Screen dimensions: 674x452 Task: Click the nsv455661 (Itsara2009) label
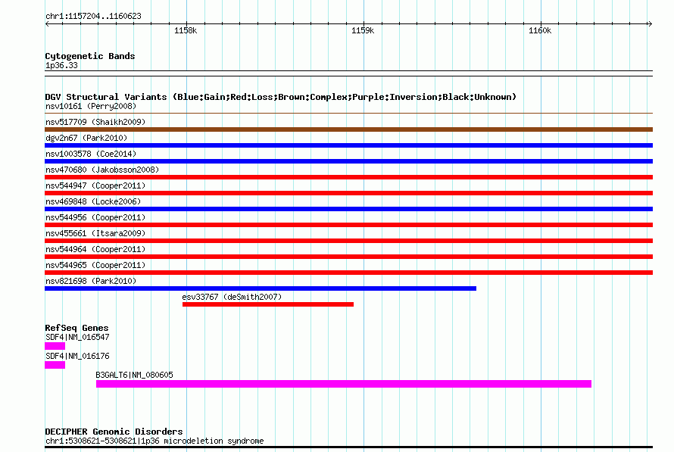pos(95,233)
